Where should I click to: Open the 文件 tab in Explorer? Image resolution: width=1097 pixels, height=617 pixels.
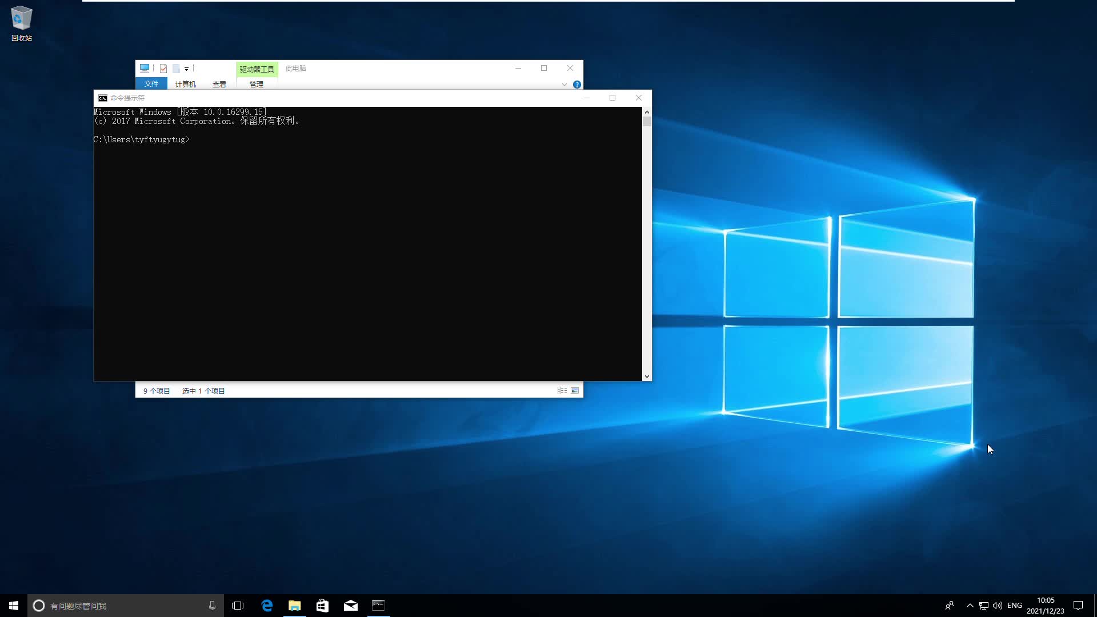point(151,84)
